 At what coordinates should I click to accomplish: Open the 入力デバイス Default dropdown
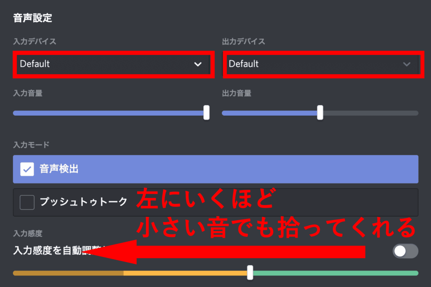[114, 64]
